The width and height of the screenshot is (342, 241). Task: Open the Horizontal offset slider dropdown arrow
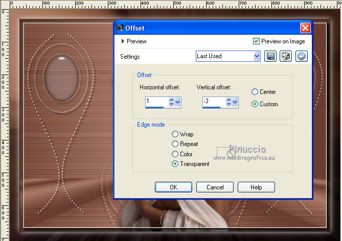178,102
